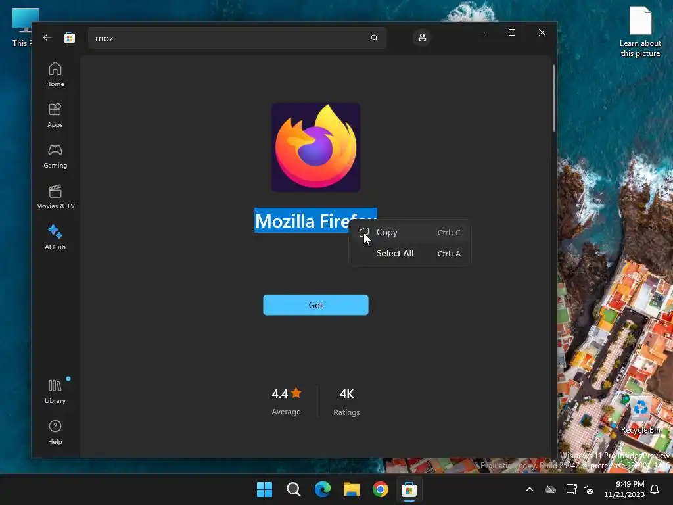Open Help in sidebar
The width and height of the screenshot is (673, 505).
[x=55, y=432]
